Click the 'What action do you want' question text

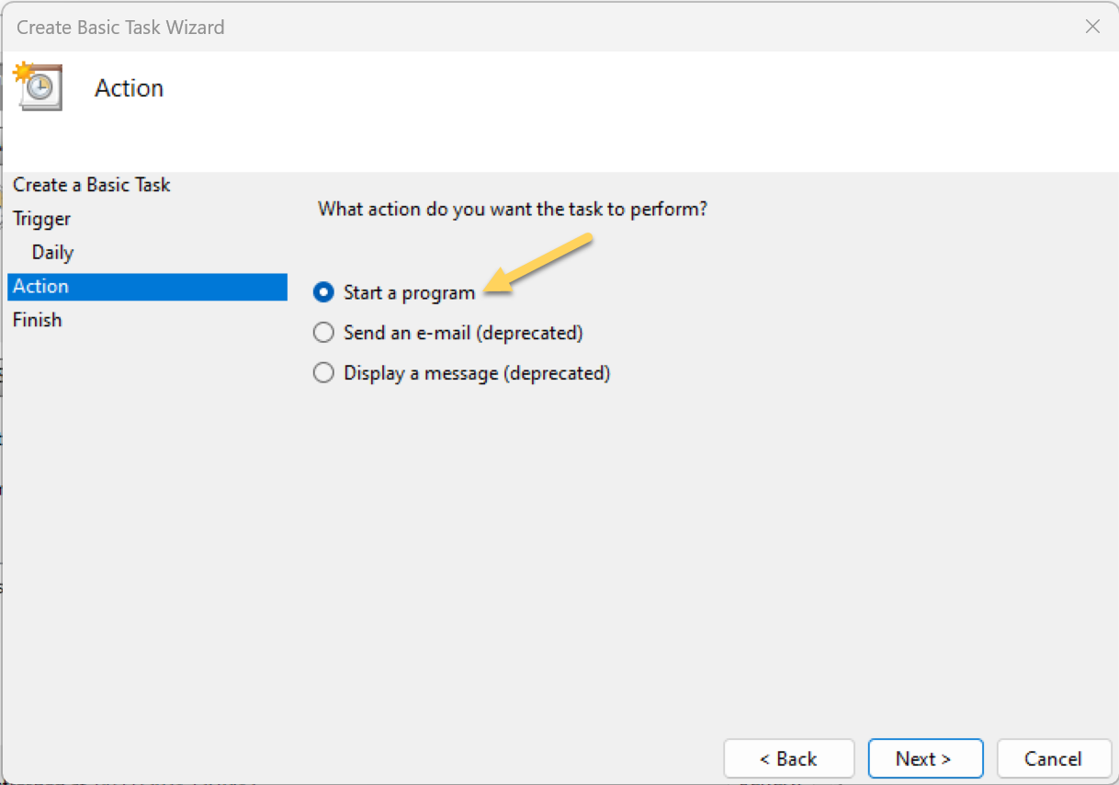tap(513, 210)
